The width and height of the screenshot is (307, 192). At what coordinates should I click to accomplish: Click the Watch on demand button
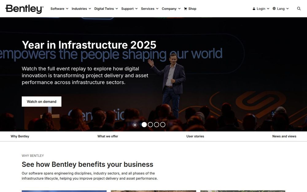pyautogui.click(x=41, y=101)
